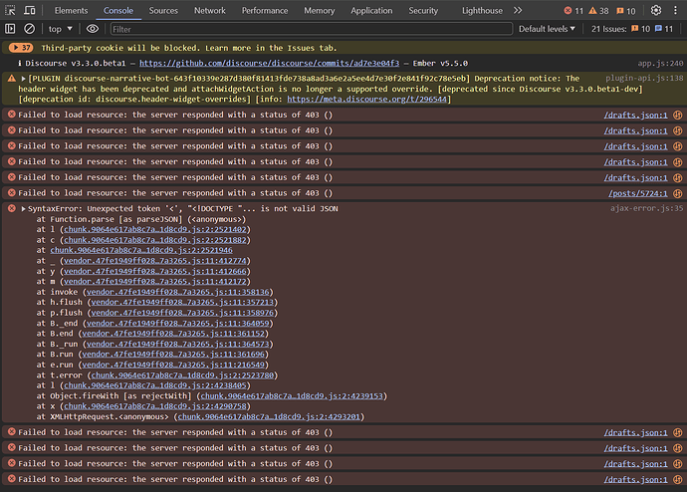Viewport: 687px width, 492px height.
Task: Open the Default levels dropdown
Action: point(547,29)
